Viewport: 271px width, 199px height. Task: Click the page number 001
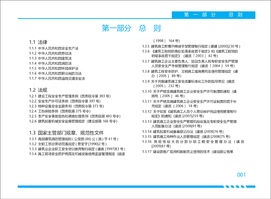241,175
